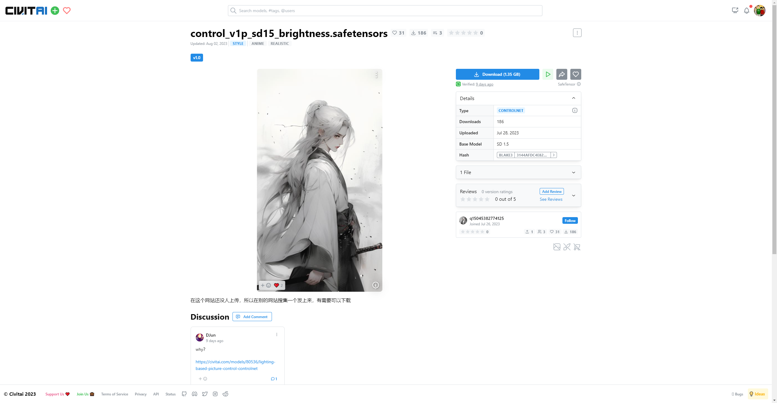Toggle the heart like button beside download
This screenshot has height=403, width=777.
click(575, 74)
